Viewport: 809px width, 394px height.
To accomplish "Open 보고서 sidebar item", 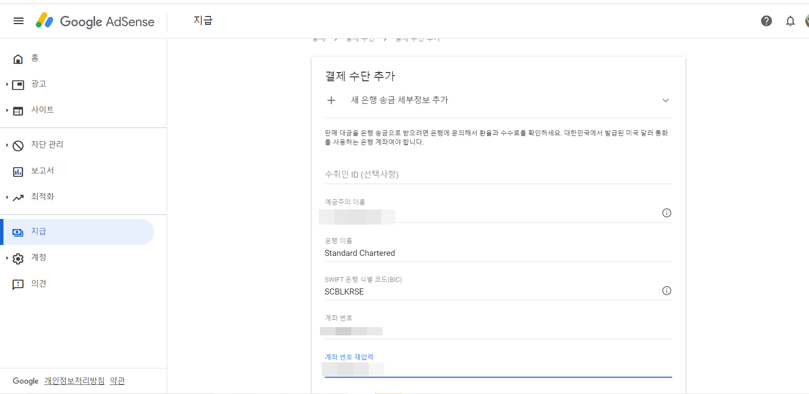I will click(77, 171).
